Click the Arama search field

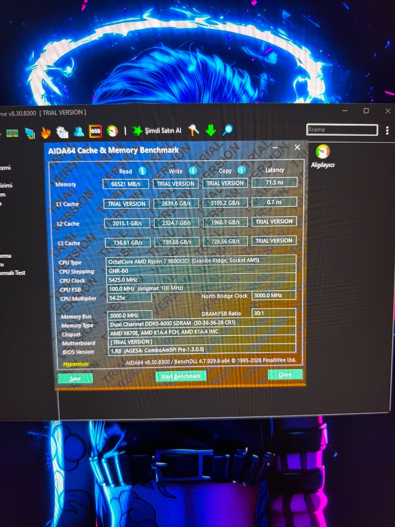[x=342, y=130]
